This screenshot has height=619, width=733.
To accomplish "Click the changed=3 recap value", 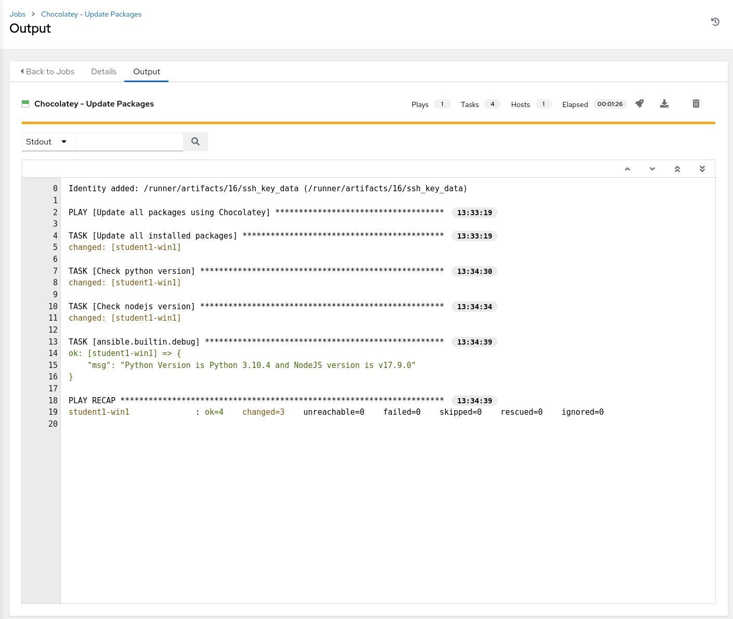I will point(263,412).
